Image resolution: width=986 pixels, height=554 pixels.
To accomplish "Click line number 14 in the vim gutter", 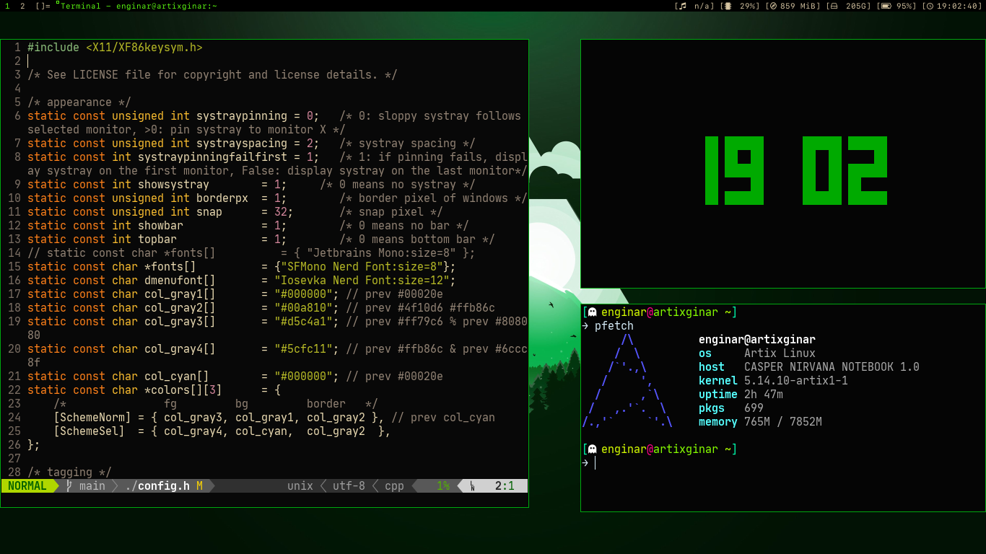I will 14,253.
